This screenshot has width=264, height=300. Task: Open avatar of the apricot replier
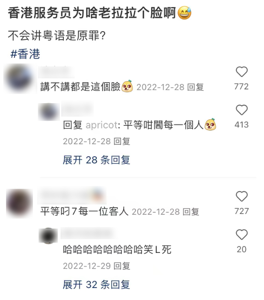pos(49,112)
